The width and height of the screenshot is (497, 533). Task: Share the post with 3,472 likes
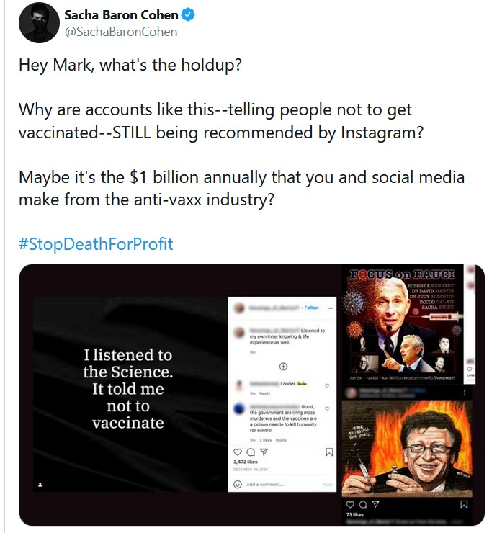263,452
